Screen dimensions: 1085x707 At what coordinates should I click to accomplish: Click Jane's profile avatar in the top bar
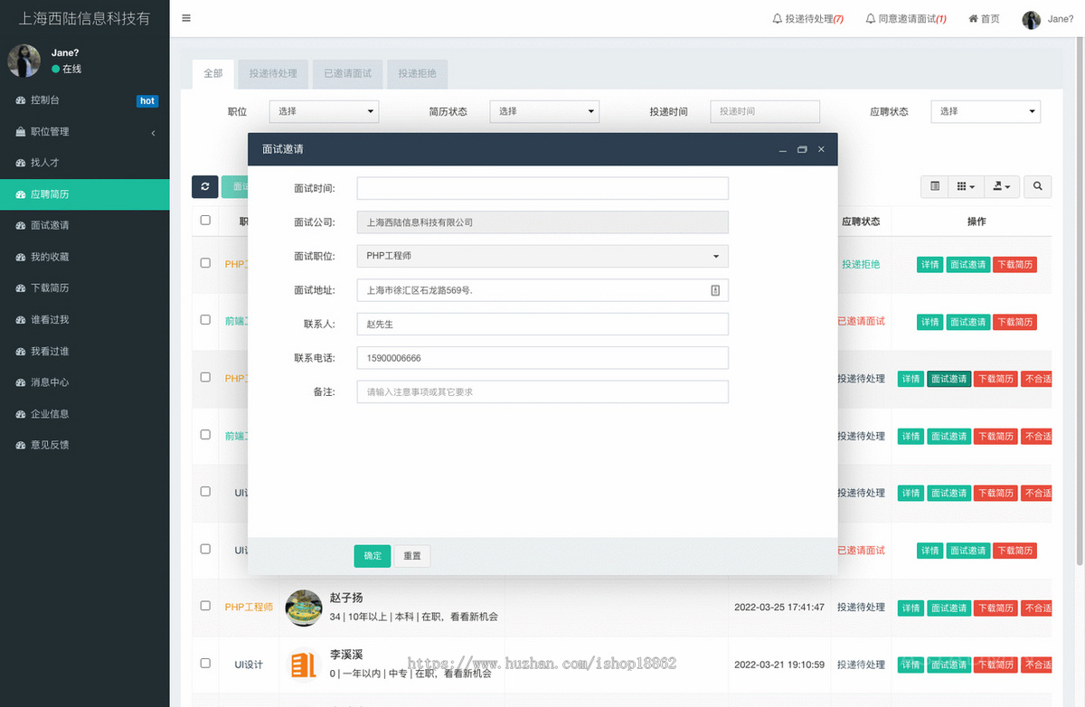[x=1031, y=18]
